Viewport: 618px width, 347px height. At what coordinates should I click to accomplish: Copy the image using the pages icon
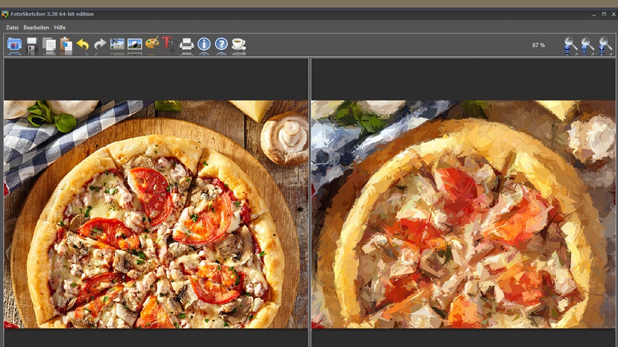pyautogui.click(x=49, y=45)
